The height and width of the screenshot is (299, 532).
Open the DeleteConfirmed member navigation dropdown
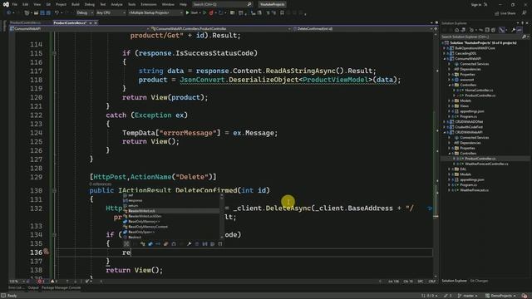pos(362,29)
